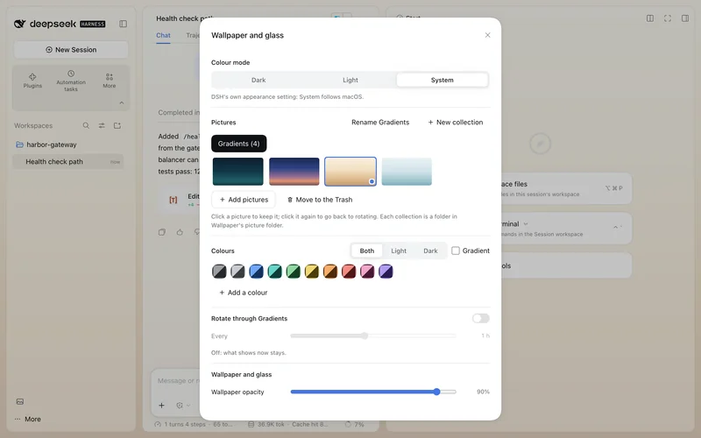Add attachment with plus icon in composer
701x438 pixels.
click(161, 406)
